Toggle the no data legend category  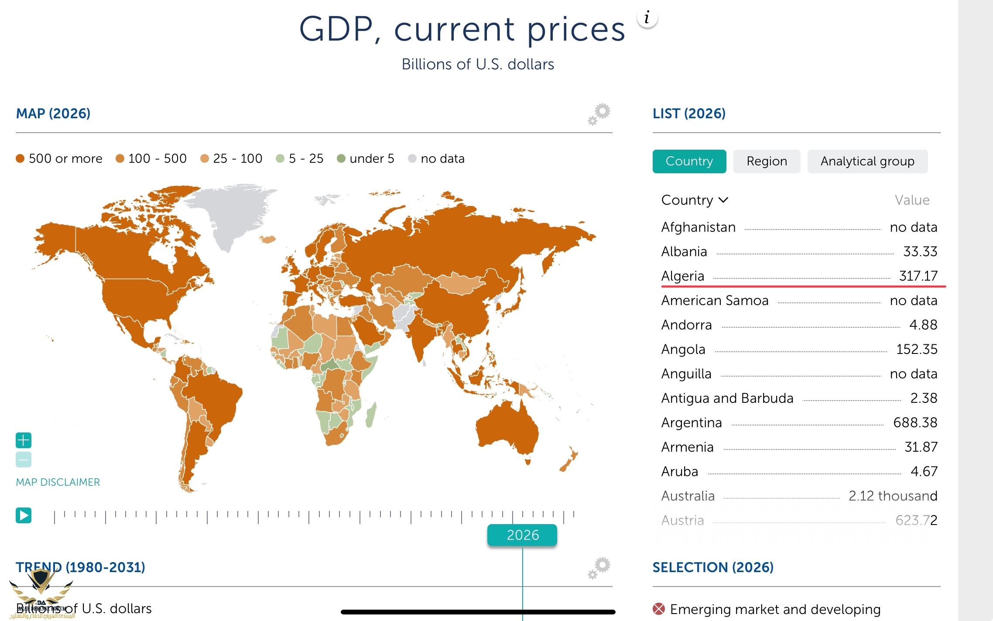click(436, 158)
